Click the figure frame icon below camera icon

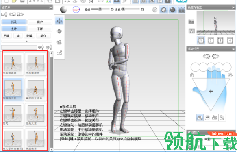pyautogui.click(x=191, y=31)
